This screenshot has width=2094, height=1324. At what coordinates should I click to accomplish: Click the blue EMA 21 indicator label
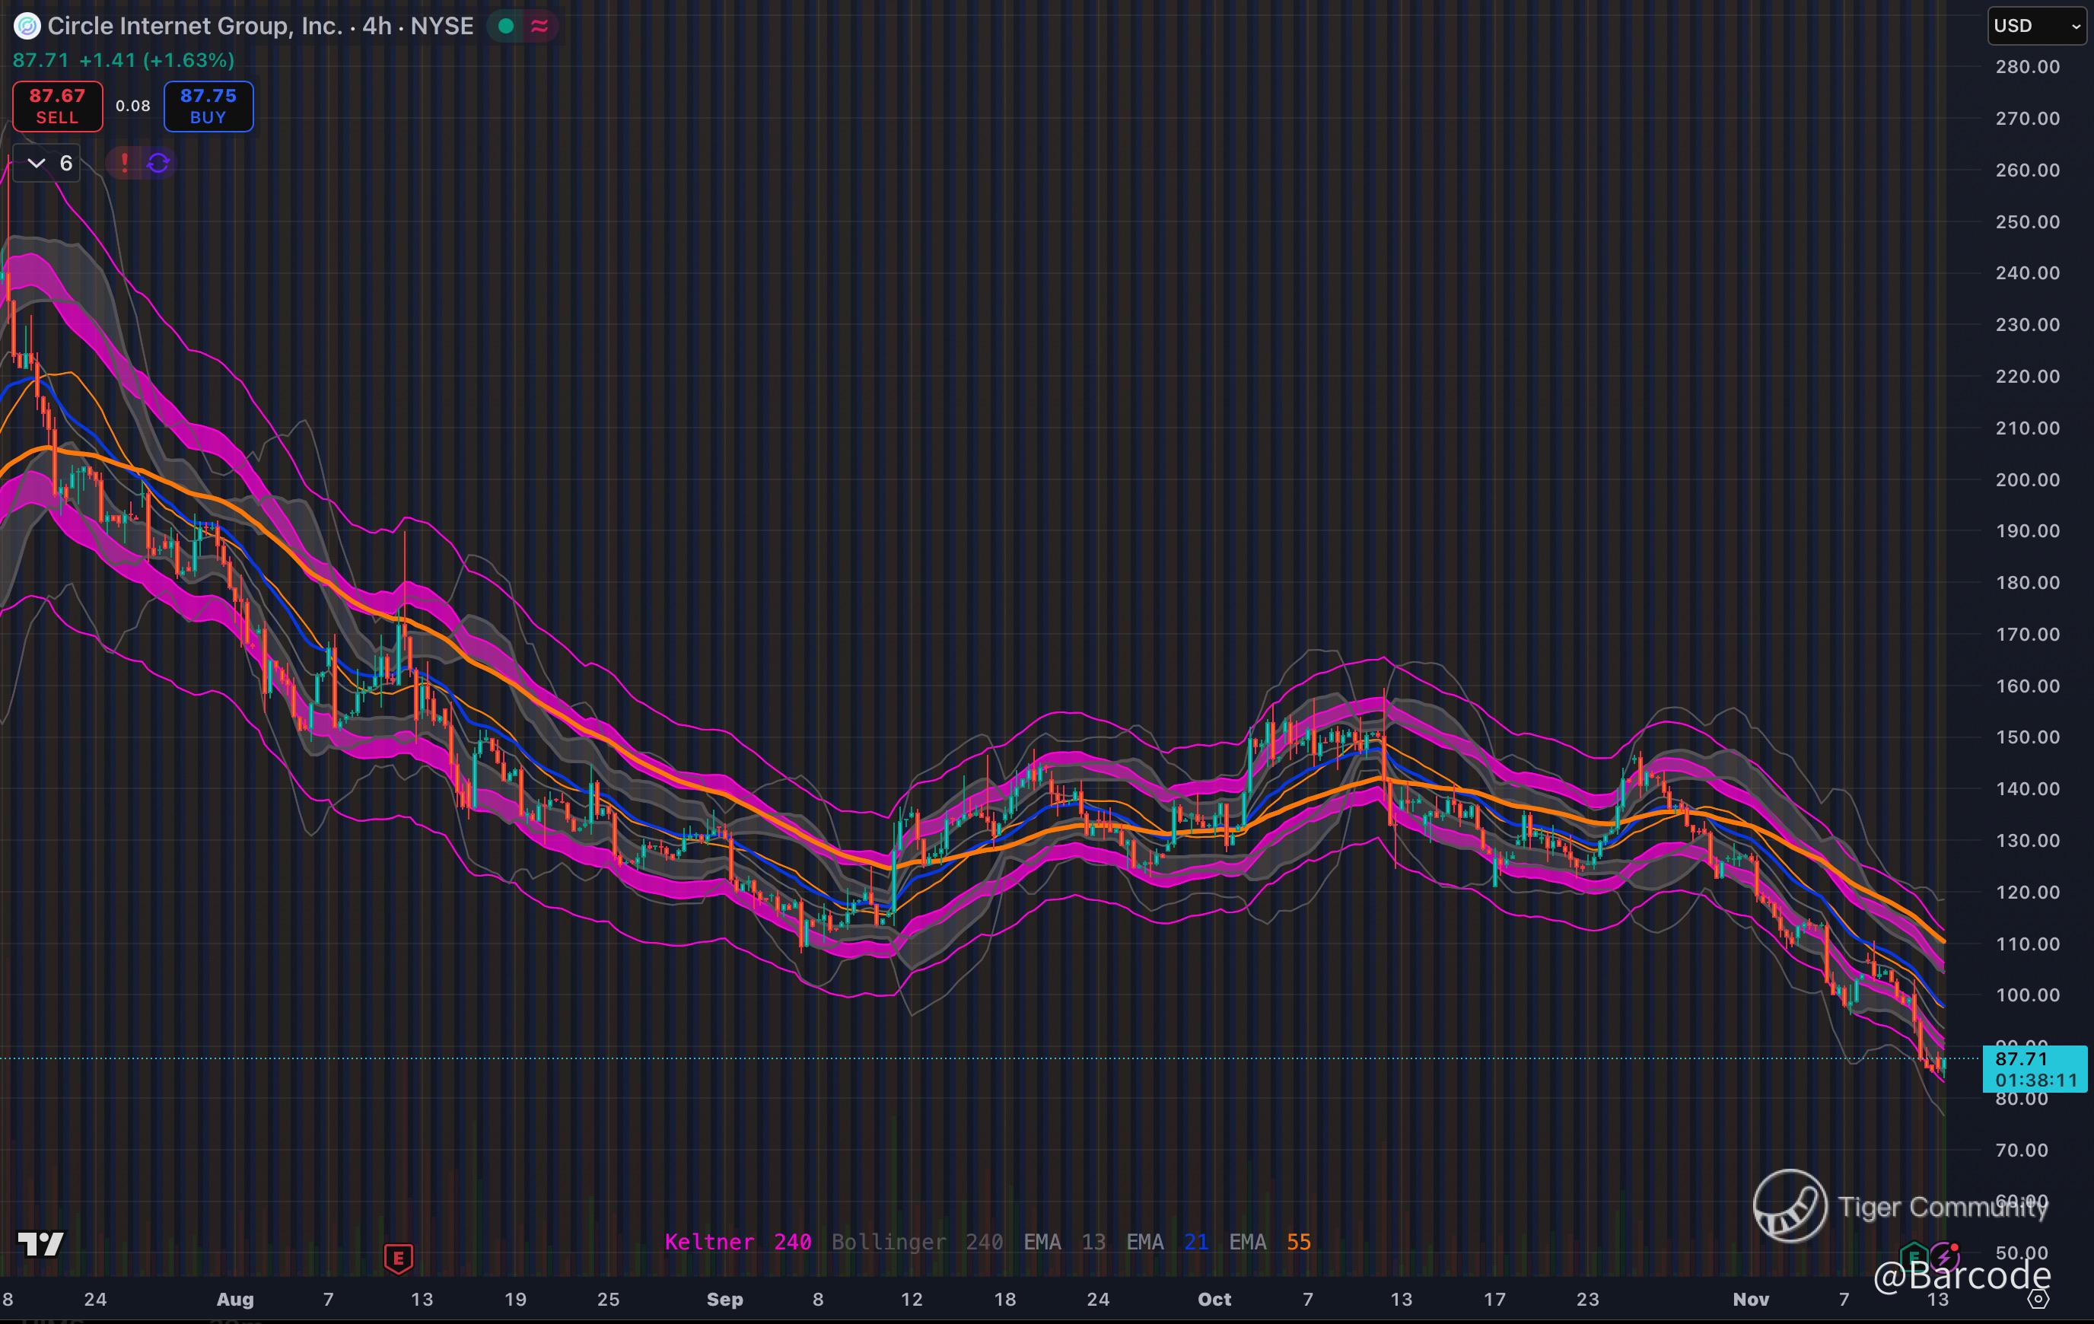point(1166,1241)
